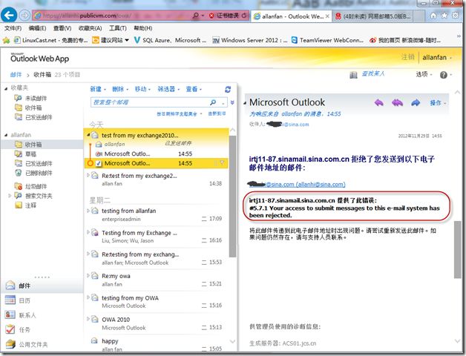
Task: Click the refresh mail list icon
Action: coord(227,89)
